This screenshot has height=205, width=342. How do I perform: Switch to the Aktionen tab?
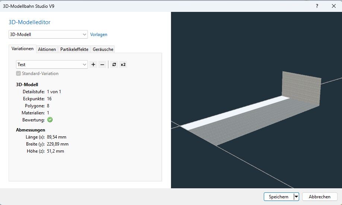(x=47, y=49)
